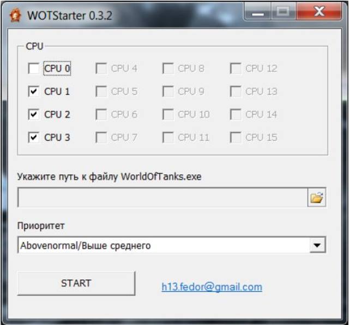The height and width of the screenshot is (325, 349).
Task: Check the CPU 8 box
Action: pyautogui.click(x=168, y=68)
